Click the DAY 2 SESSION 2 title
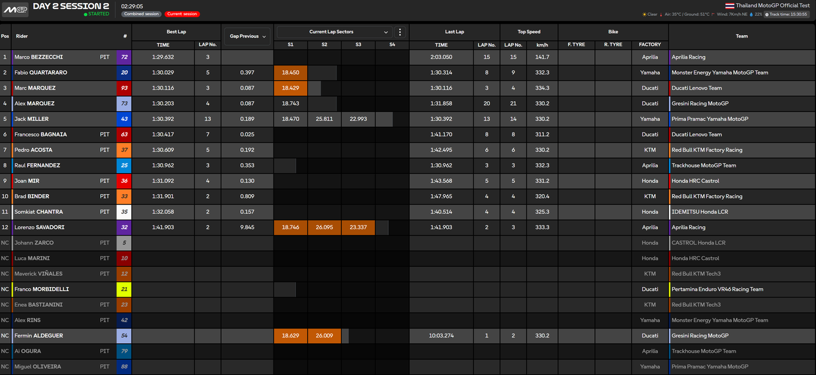Viewport: 816px width, 375px height. pyautogui.click(x=71, y=6)
